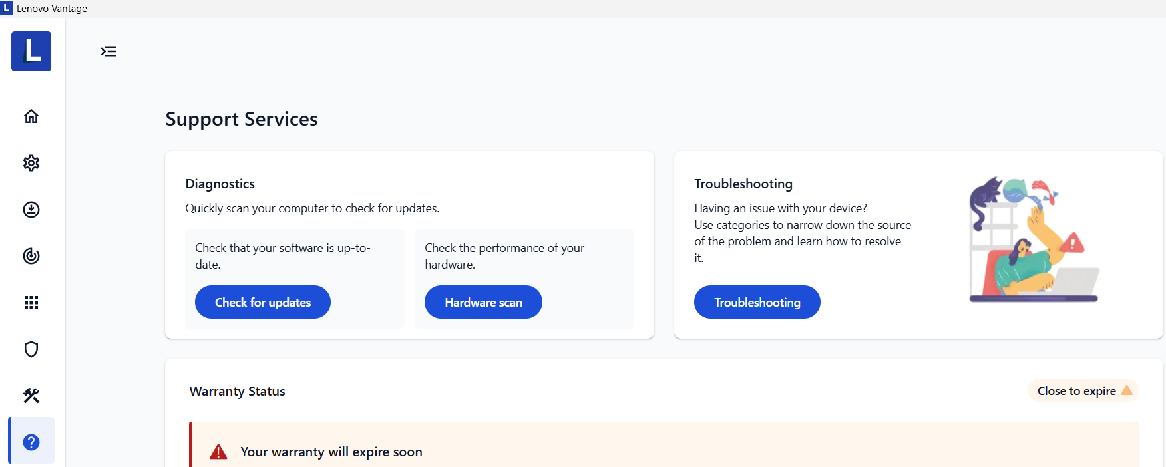Go to the Home page
The image size is (1166, 467).
click(31, 116)
